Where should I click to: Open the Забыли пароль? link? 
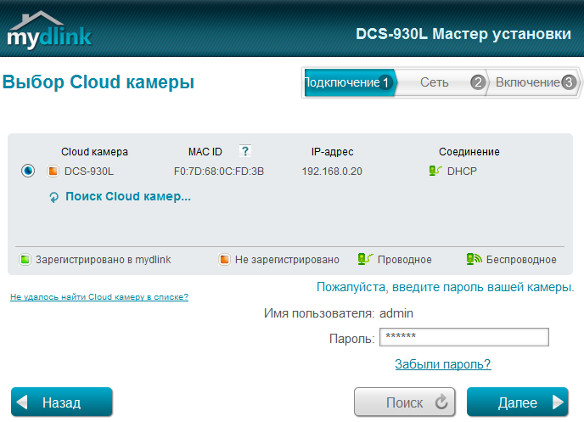442,364
